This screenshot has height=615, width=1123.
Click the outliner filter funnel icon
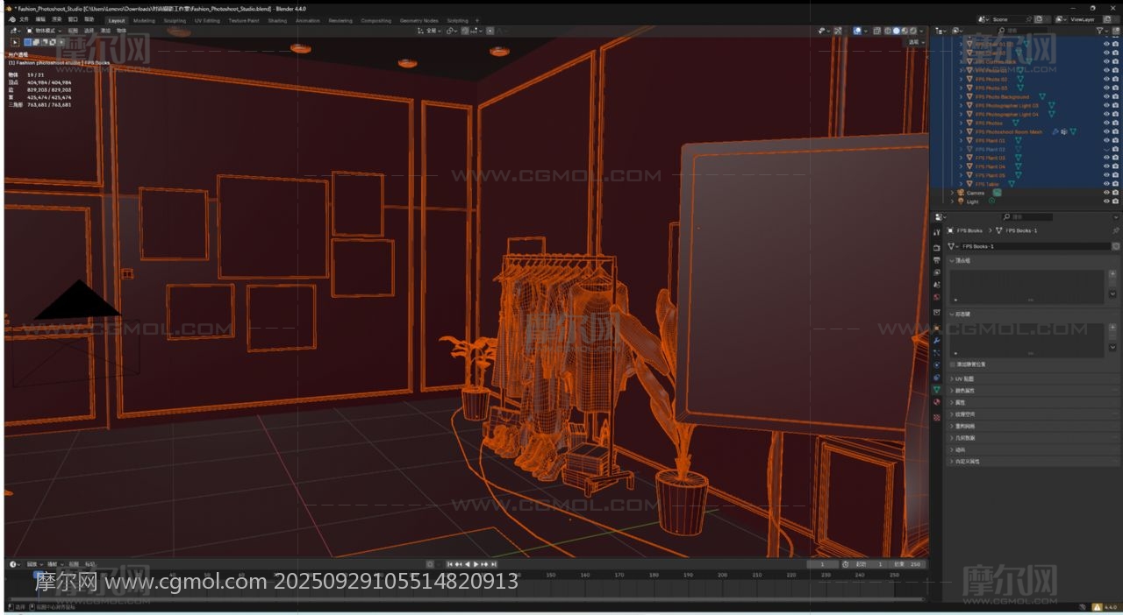point(1100,31)
